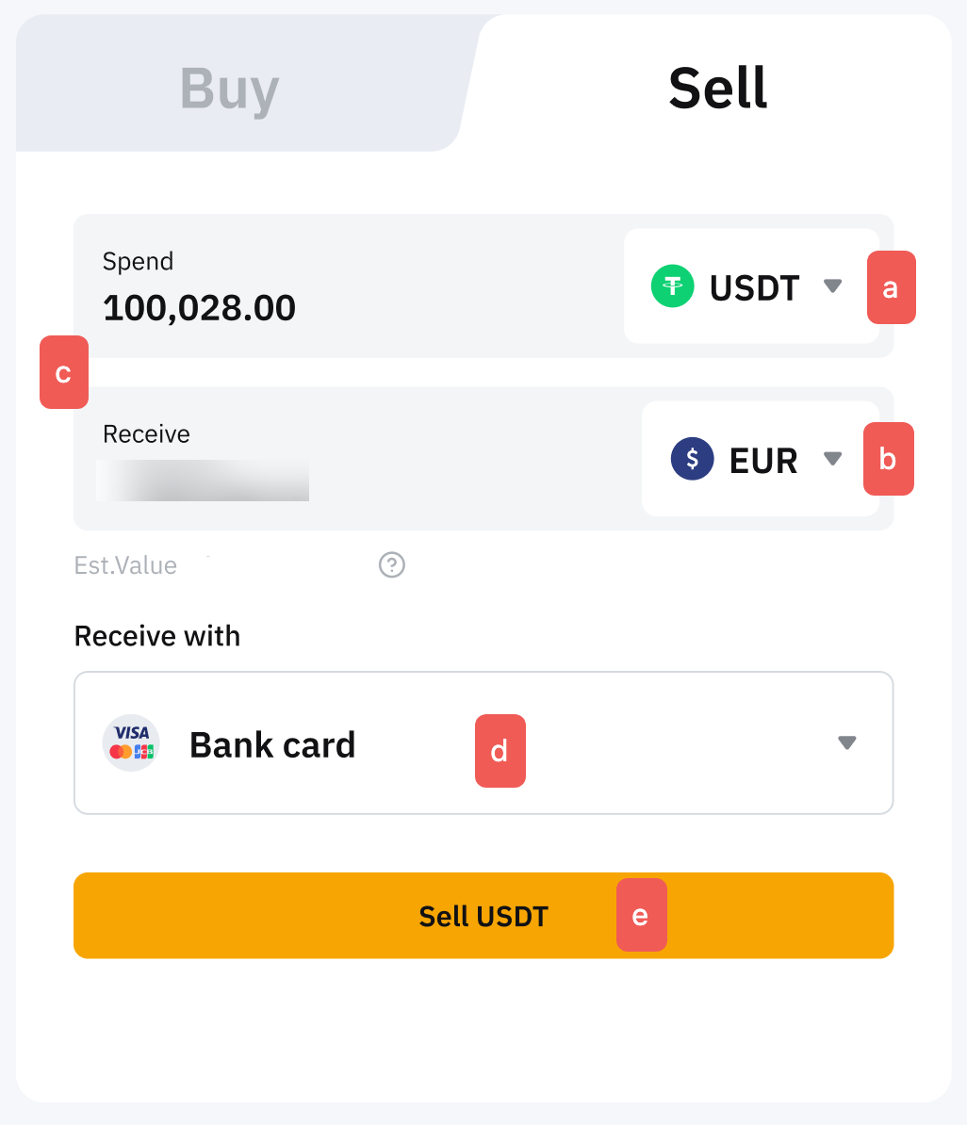967x1125 pixels.
Task: Click the Est.Value label text
Action: pos(125,565)
